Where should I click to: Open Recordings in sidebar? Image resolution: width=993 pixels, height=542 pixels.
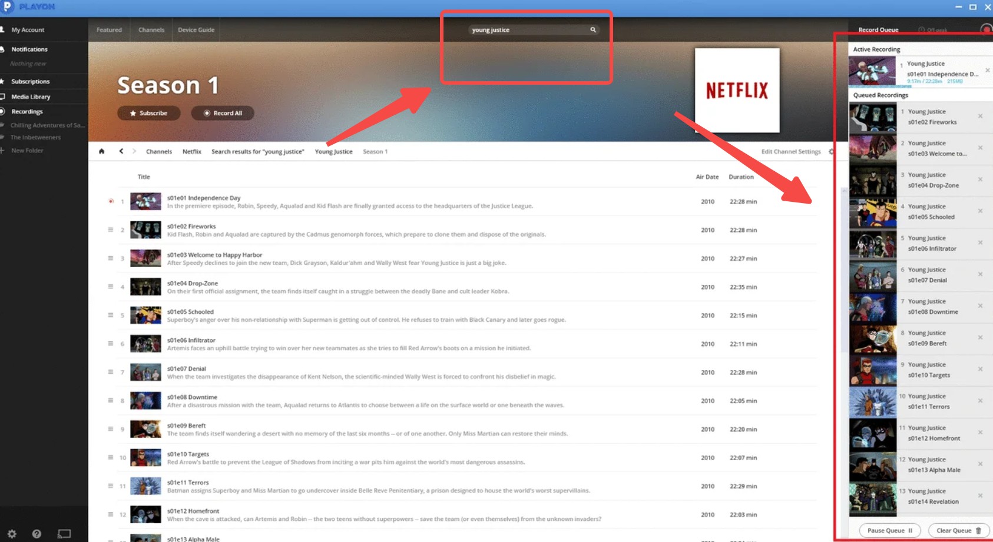tap(27, 111)
